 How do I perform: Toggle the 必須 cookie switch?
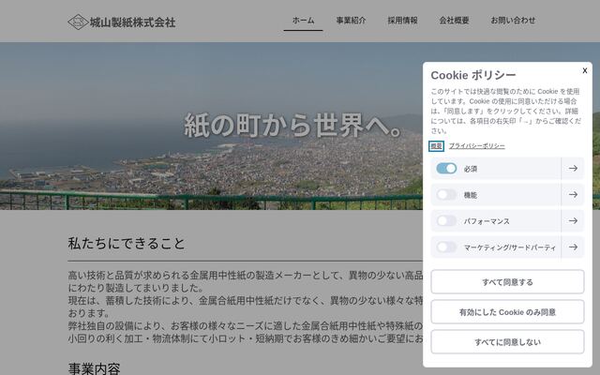point(446,169)
